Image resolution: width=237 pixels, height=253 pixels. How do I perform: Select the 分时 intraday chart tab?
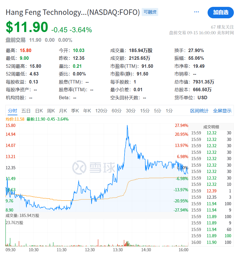point(12,111)
